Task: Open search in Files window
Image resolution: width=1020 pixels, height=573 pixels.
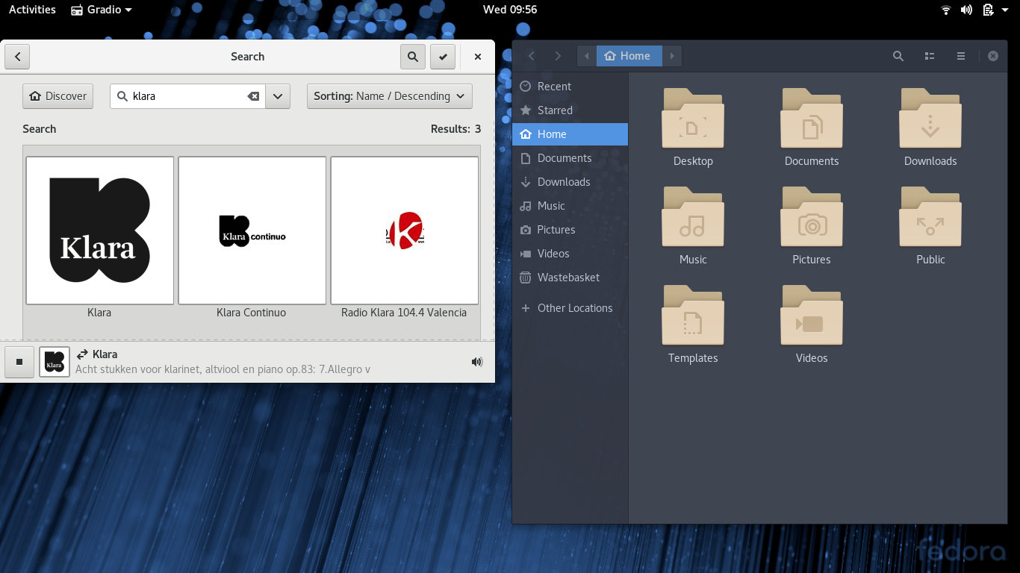Action: coord(898,56)
